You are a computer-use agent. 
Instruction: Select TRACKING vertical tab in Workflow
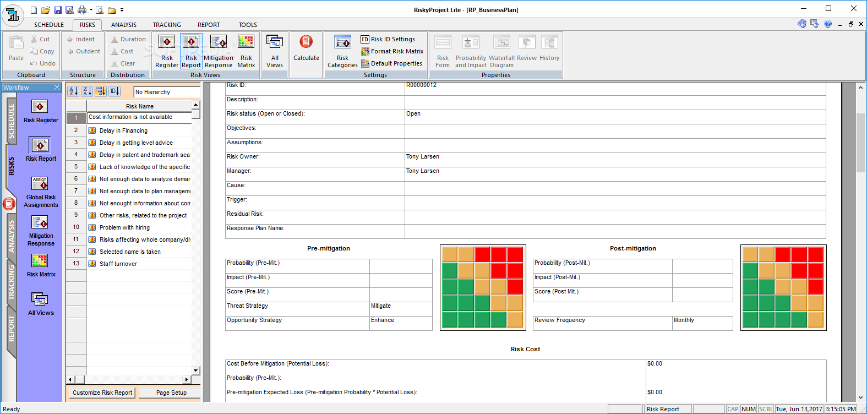11,282
